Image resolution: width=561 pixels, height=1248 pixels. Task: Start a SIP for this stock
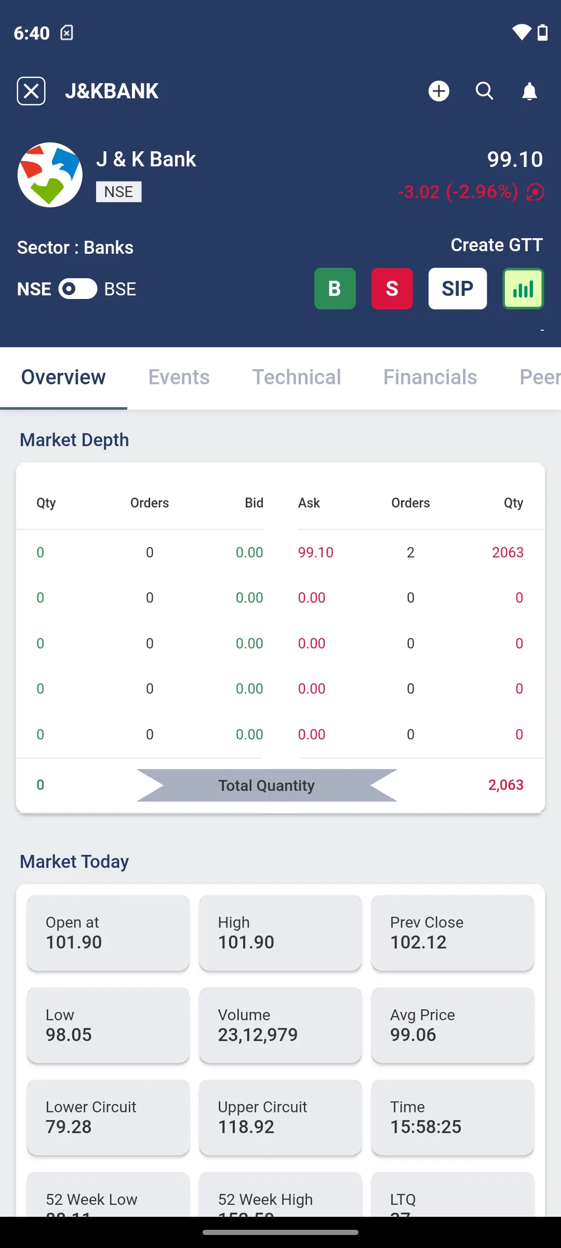[x=458, y=289]
